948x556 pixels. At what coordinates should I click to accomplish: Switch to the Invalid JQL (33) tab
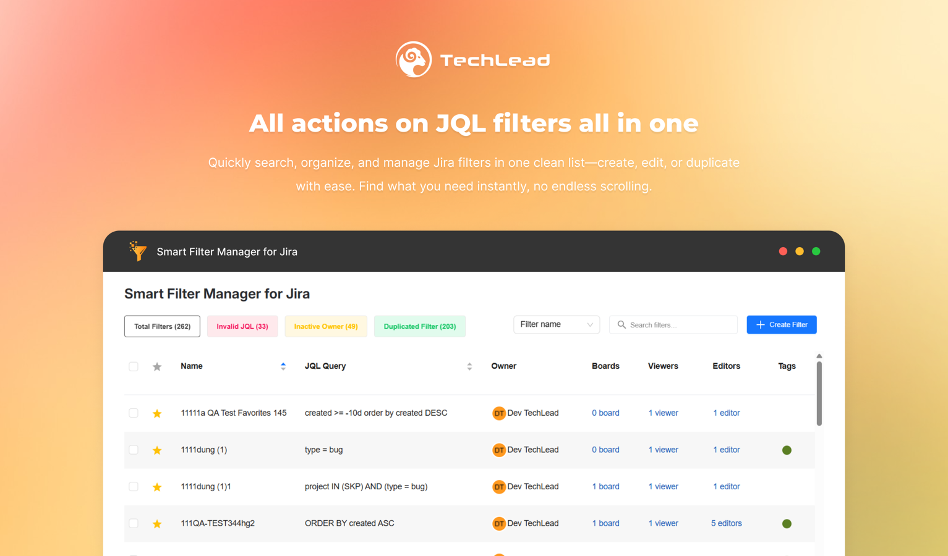[x=242, y=326]
